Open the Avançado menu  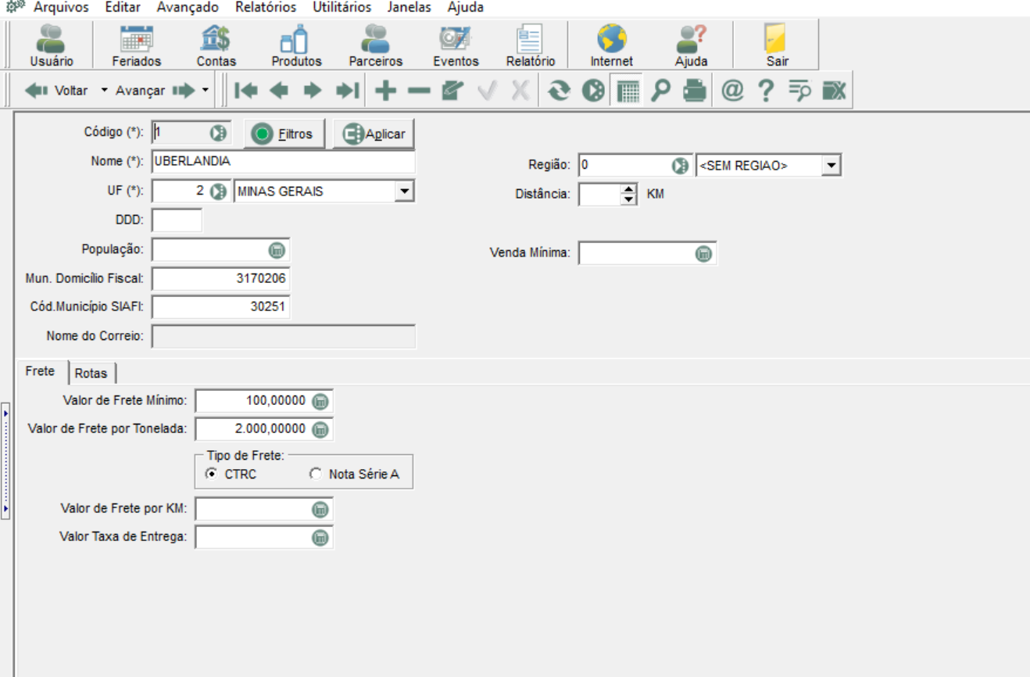(x=188, y=7)
